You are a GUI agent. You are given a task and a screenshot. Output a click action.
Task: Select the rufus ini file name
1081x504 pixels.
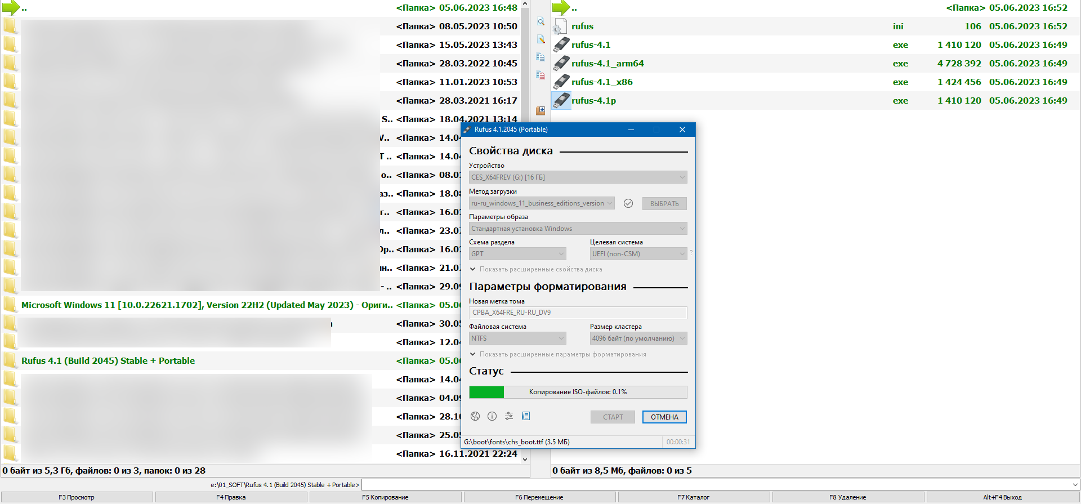[582, 26]
